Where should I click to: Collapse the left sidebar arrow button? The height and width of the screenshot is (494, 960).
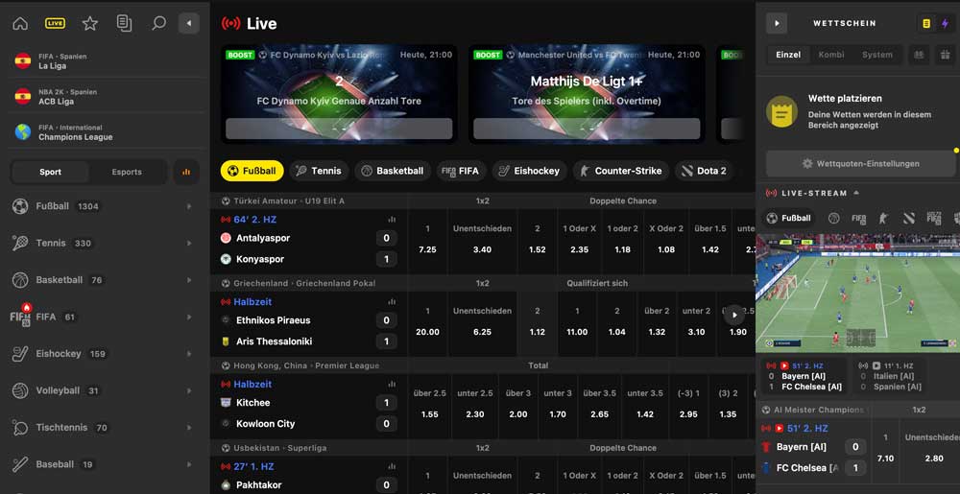188,23
